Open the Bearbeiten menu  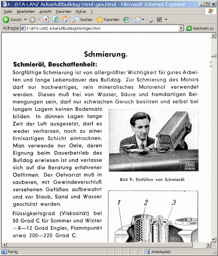tap(26, 12)
